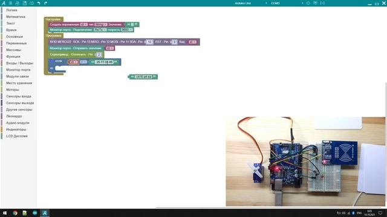Image resolution: width=387 pixels, height=217 pixels.
Task: Open the Математика block category
Action: (x=16, y=17)
